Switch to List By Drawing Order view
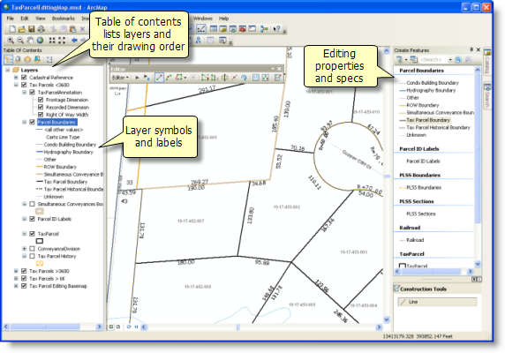This screenshot has width=505, height=353. (x=8, y=59)
